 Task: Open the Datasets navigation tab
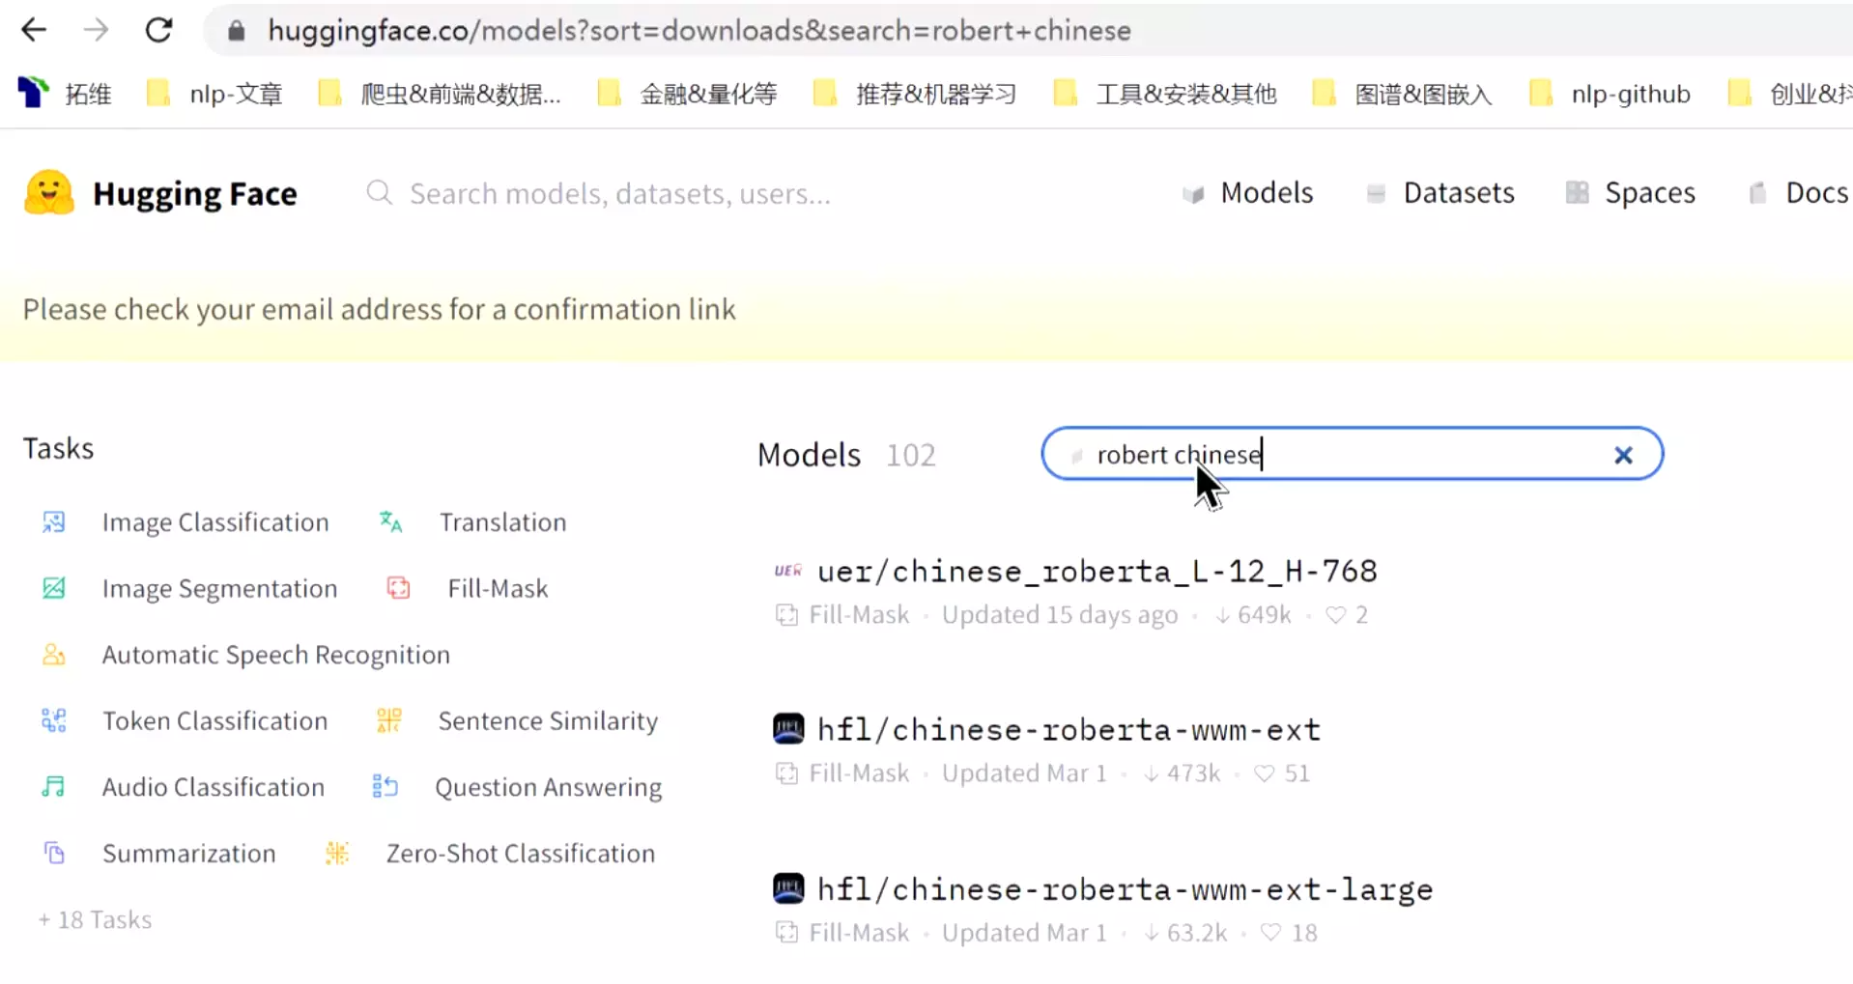click(1440, 193)
